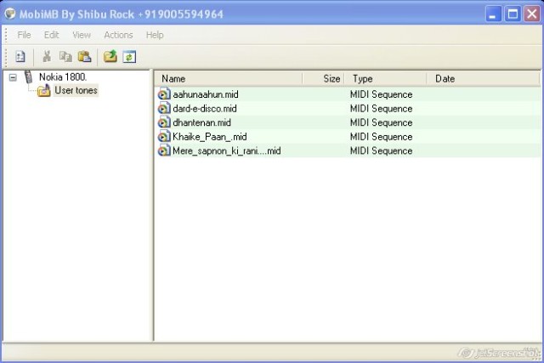Click the file icon beside Khaike_Paan_.mid
Viewport: 544px width, 363px height.
[x=164, y=136]
